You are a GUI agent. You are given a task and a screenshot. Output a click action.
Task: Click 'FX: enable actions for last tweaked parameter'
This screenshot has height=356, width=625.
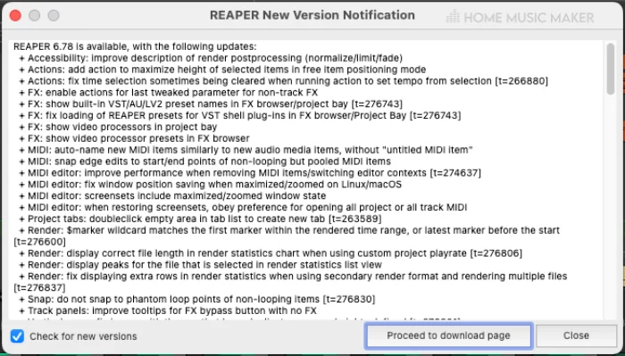[169, 93]
